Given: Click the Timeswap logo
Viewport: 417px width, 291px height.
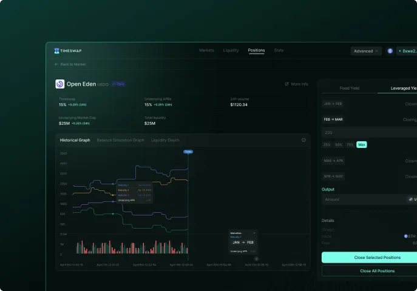Looking at the screenshot, I should click(x=68, y=51).
